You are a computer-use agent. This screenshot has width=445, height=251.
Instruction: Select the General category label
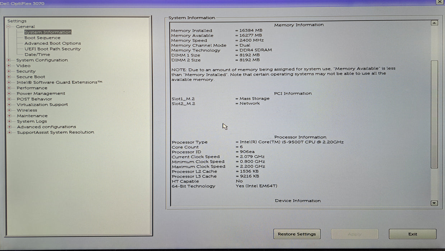coord(26,27)
